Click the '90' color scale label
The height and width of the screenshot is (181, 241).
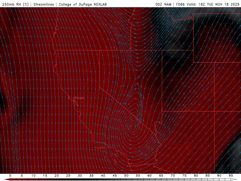pos(219,176)
